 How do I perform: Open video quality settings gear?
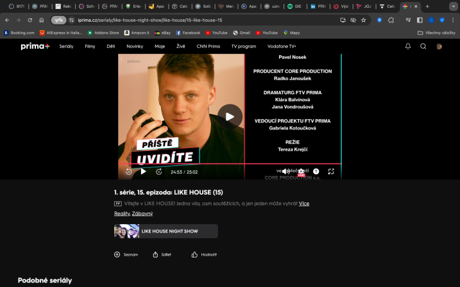coord(301,172)
